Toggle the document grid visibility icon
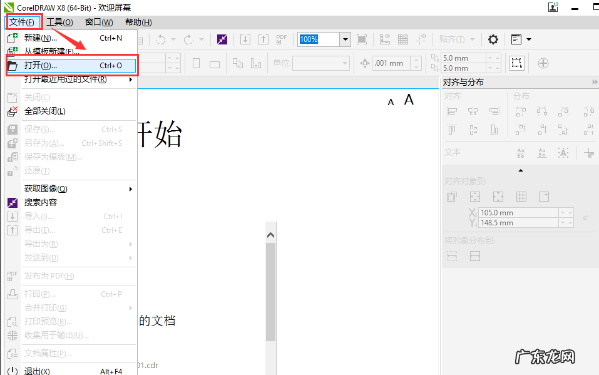599x375 pixels. [403, 39]
